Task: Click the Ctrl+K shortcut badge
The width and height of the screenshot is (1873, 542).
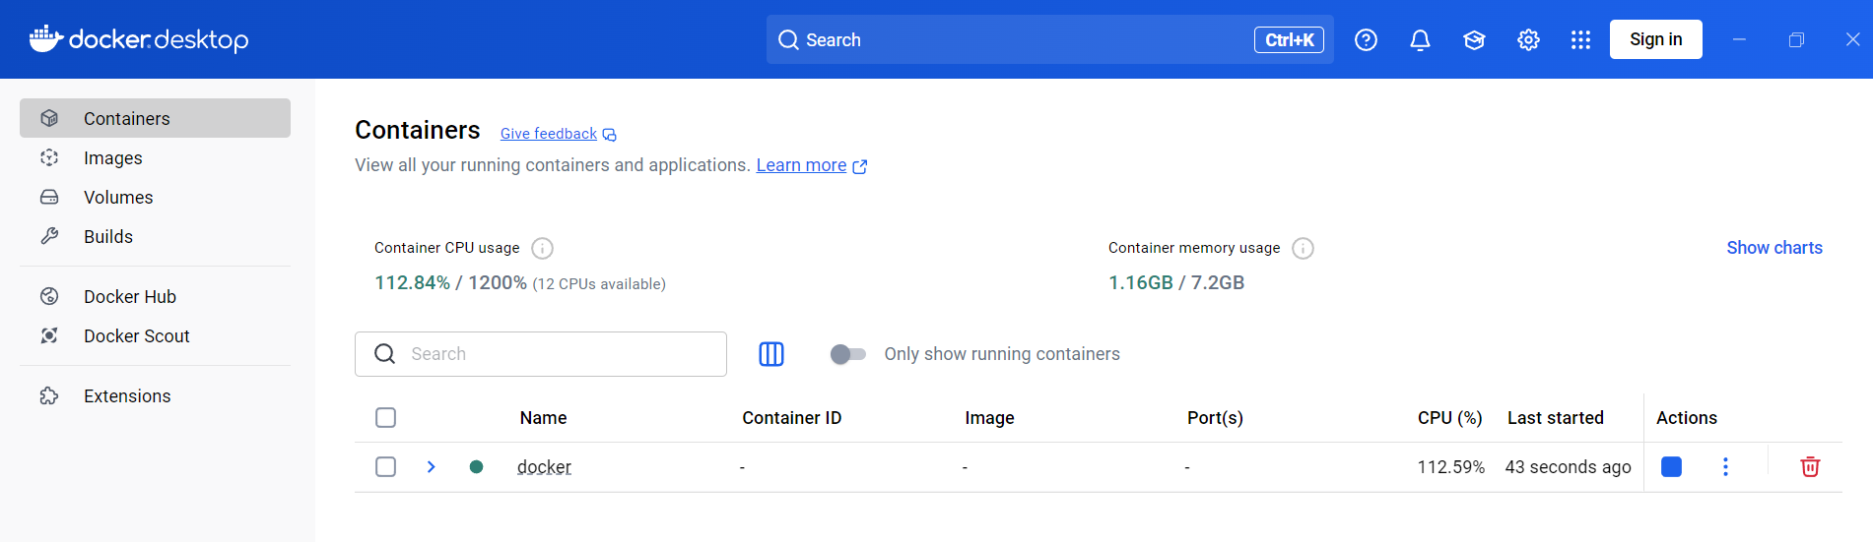Action: click(x=1289, y=39)
